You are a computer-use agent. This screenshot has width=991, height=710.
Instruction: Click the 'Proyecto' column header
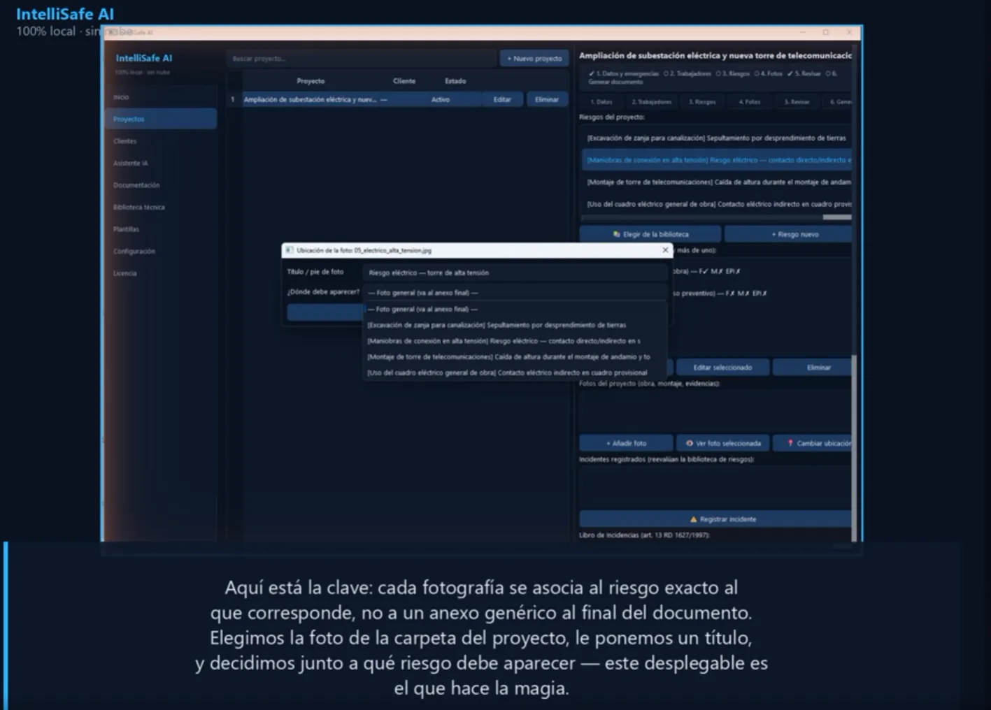pyautogui.click(x=311, y=81)
